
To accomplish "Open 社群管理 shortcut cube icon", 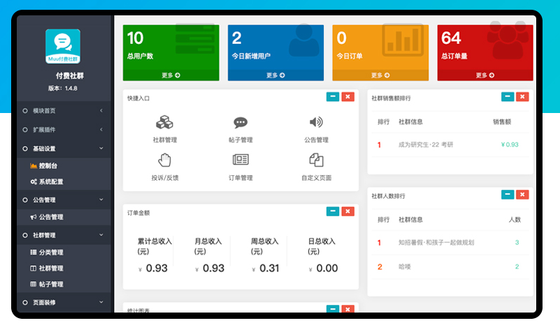I will 164,123.
